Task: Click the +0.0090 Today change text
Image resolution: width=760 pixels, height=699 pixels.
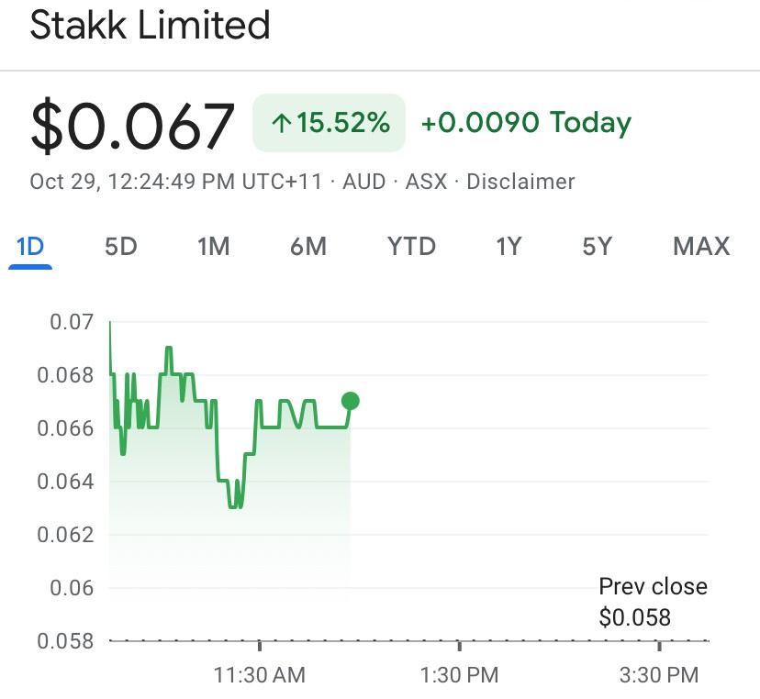Action: click(526, 123)
